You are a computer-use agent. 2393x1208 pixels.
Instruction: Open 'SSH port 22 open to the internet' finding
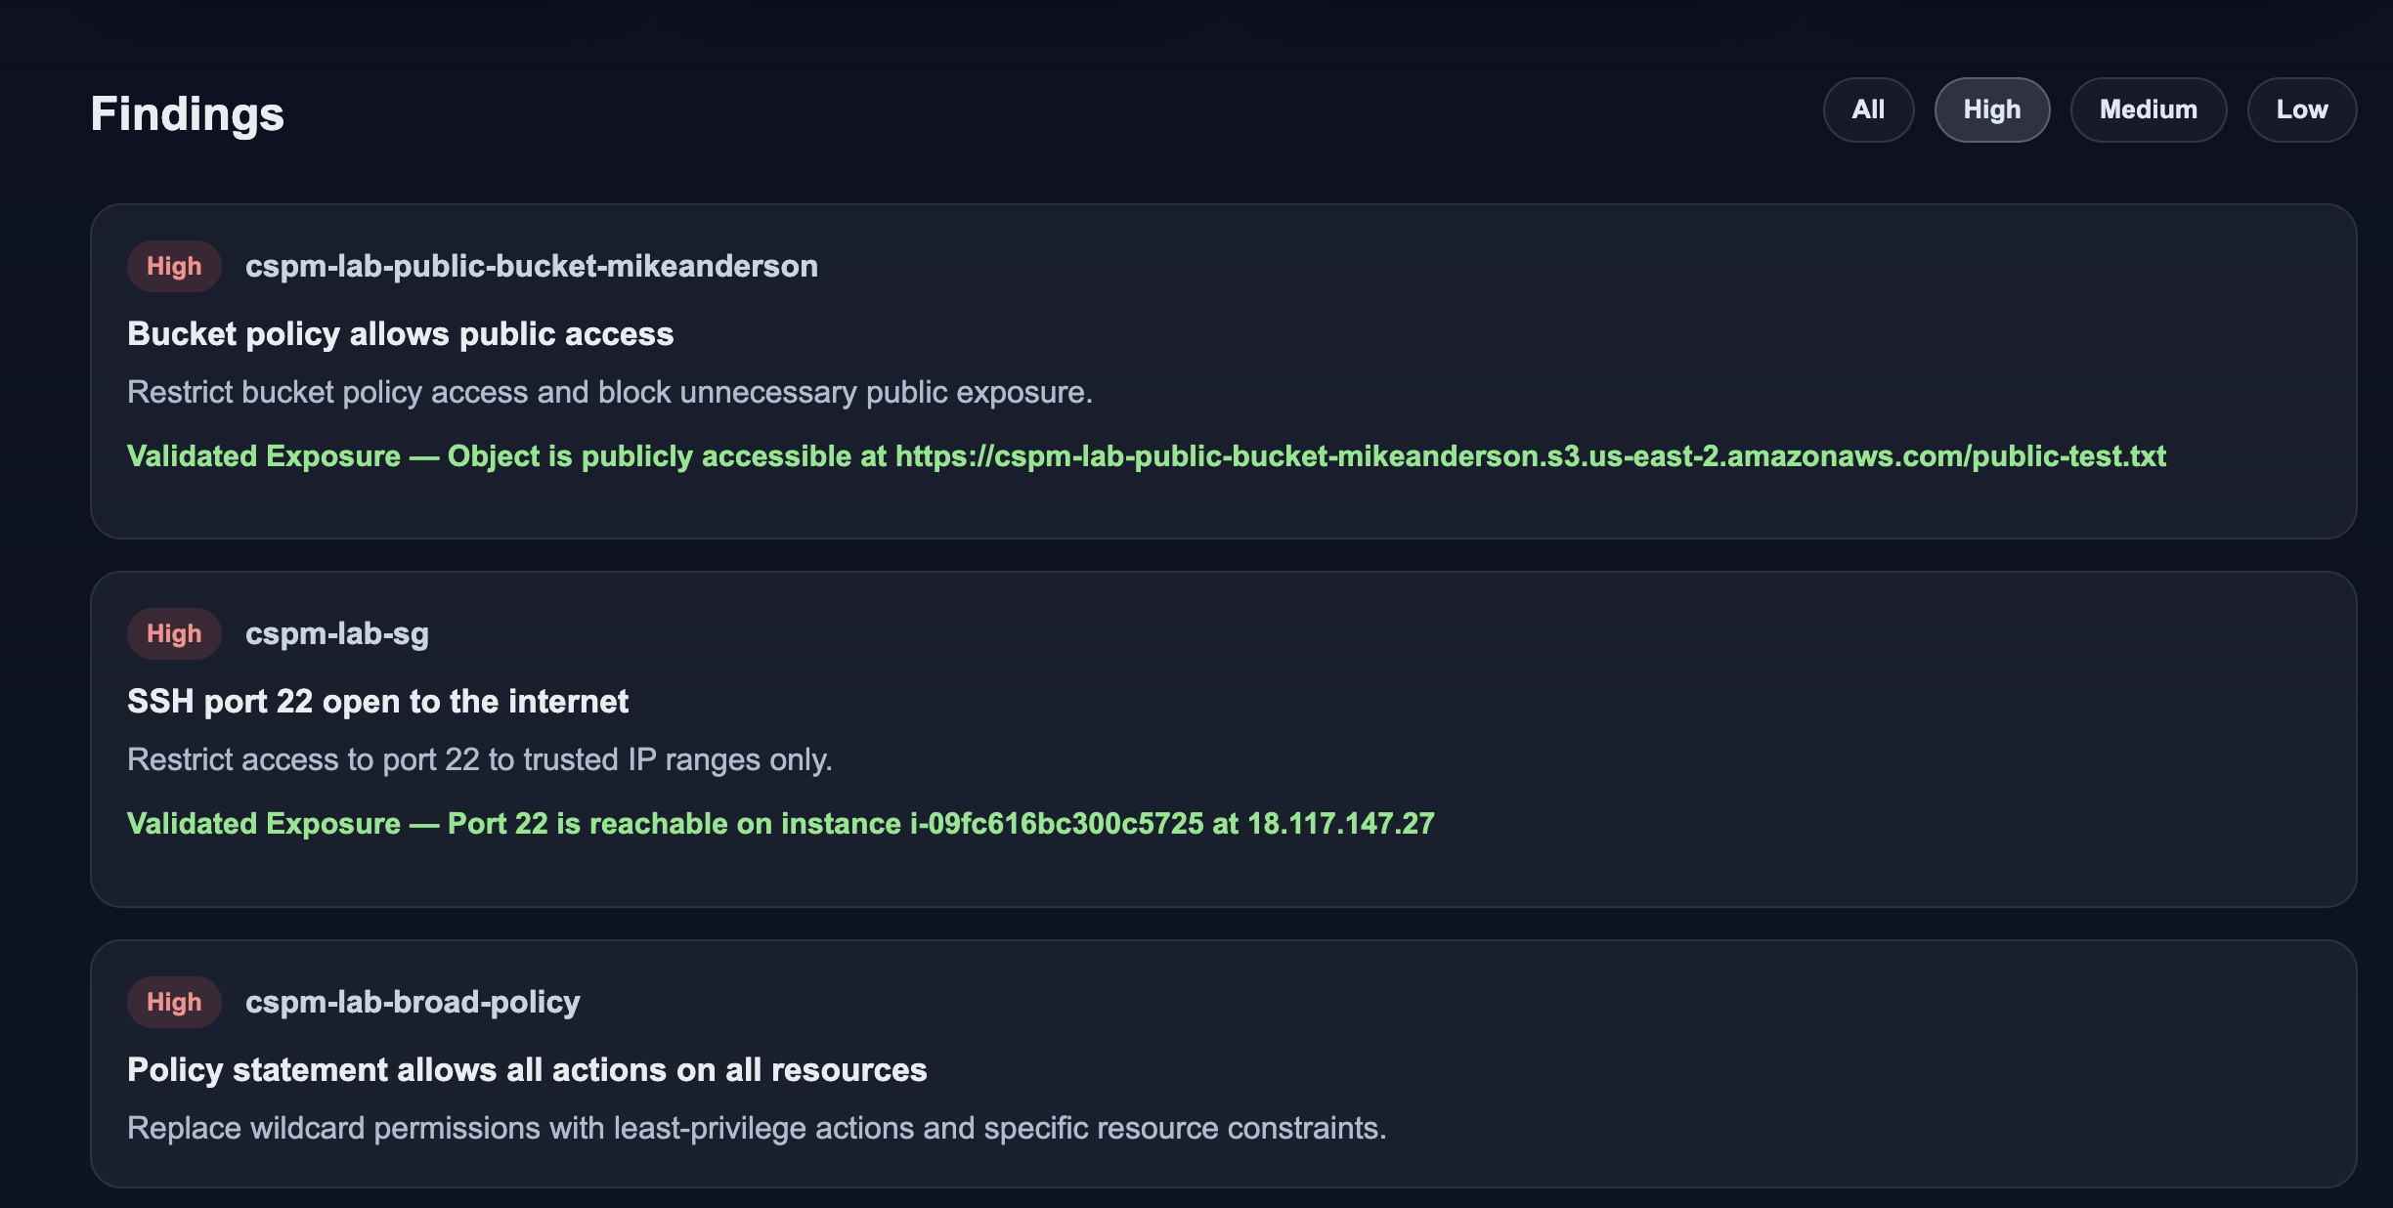[377, 702]
